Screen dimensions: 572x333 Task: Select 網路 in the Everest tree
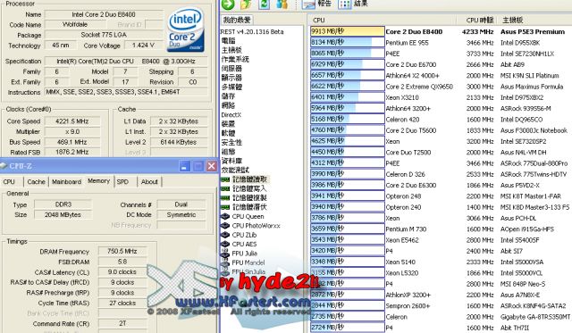(229, 105)
